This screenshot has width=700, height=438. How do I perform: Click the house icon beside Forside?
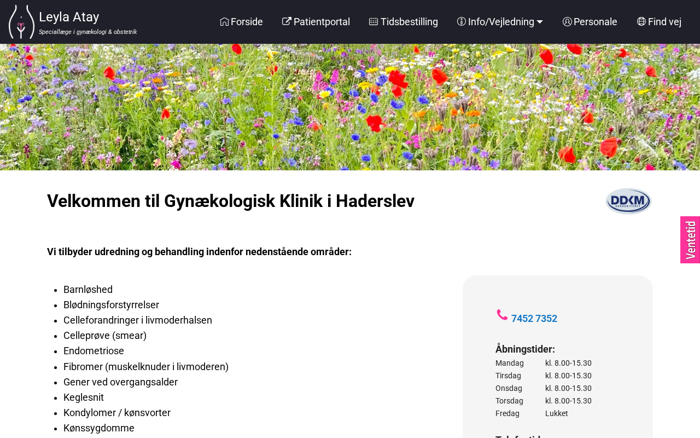[x=224, y=22]
